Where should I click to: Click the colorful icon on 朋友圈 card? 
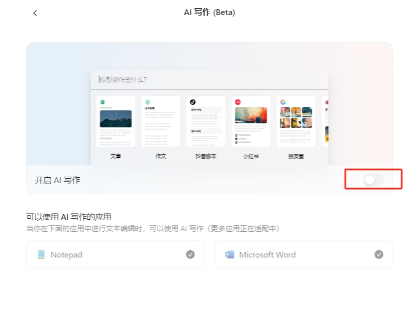tap(283, 102)
